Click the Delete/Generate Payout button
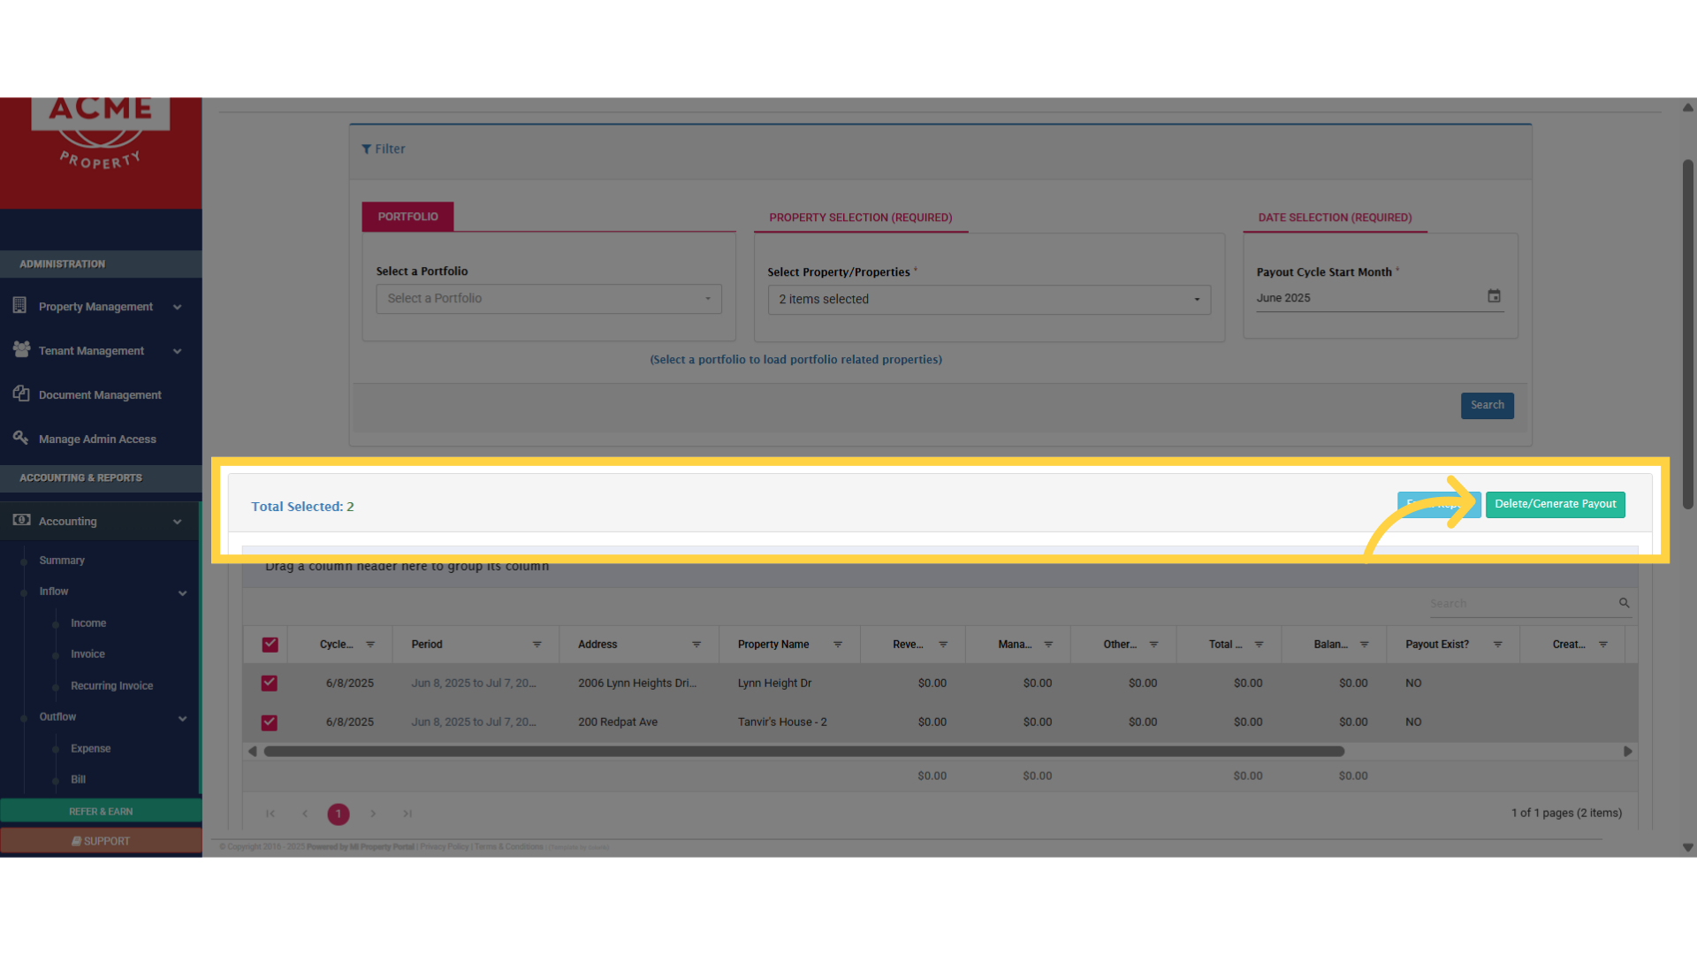Image resolution: width=1697 pixels, height=955 pixels. pyautogui.click(x=1555, y=504)
